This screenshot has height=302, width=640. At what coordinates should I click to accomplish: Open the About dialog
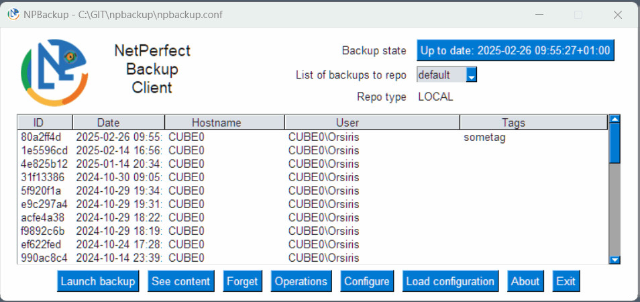click(x=525, y=281)
